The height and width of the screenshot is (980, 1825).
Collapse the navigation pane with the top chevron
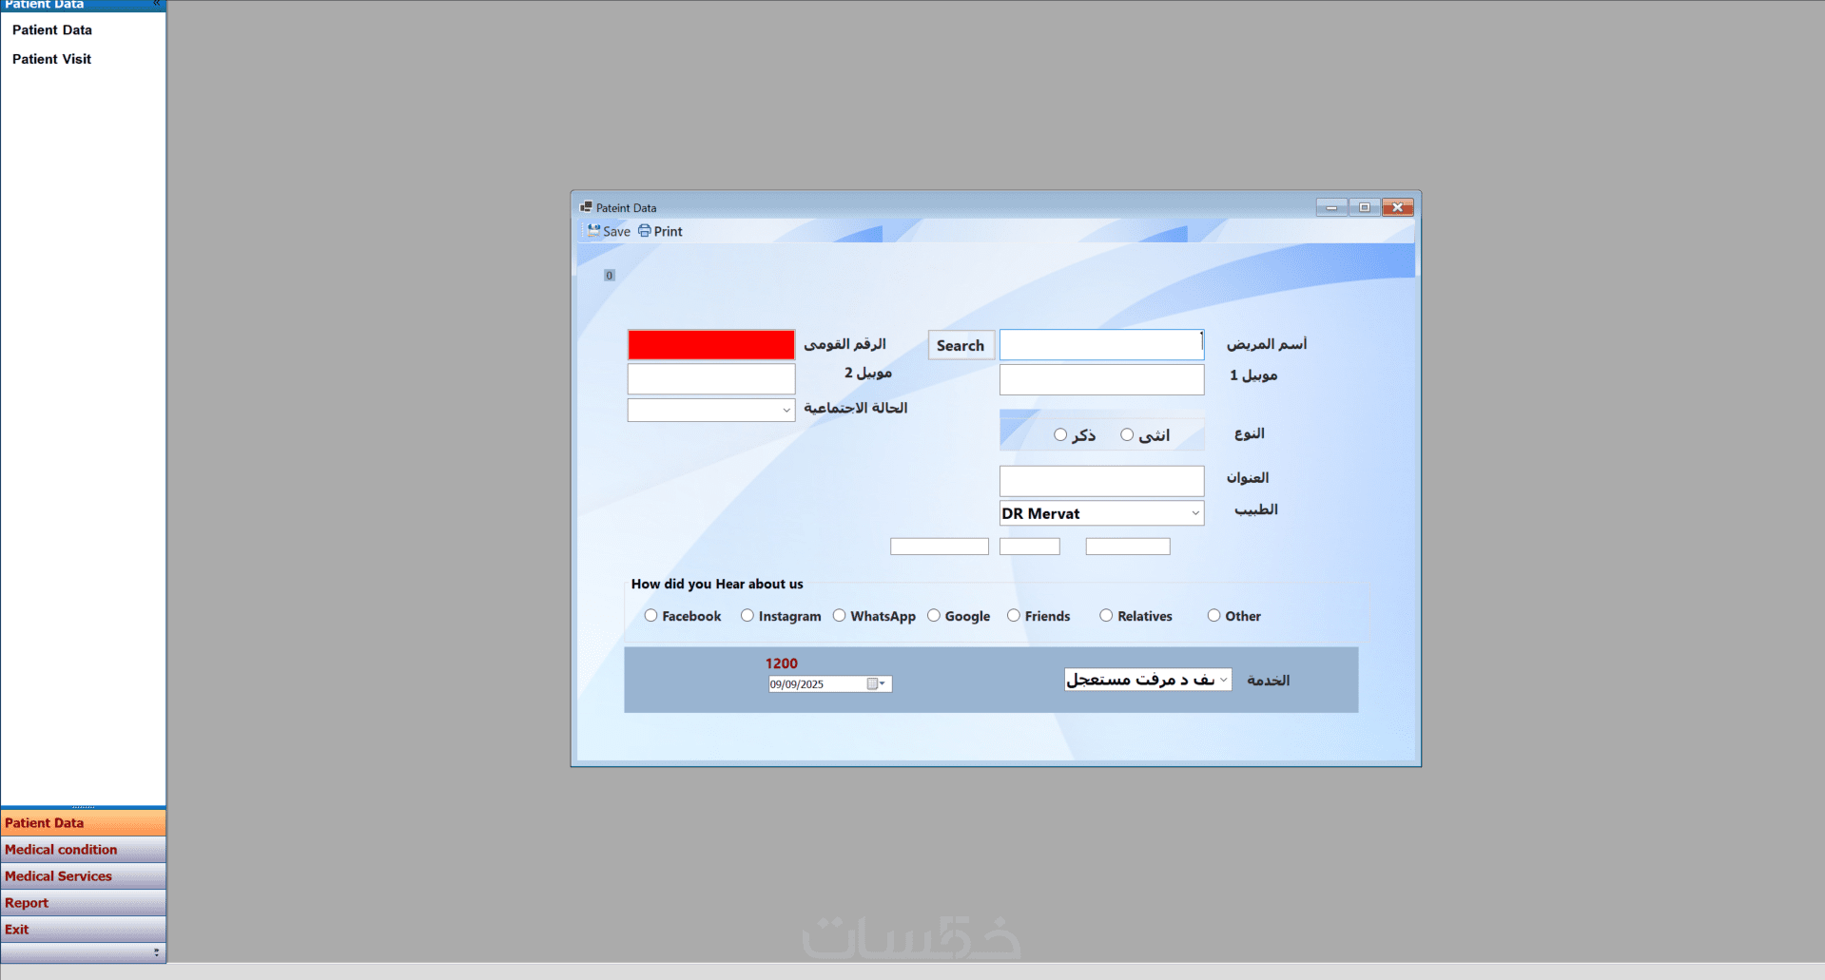[x=157, y=5]
